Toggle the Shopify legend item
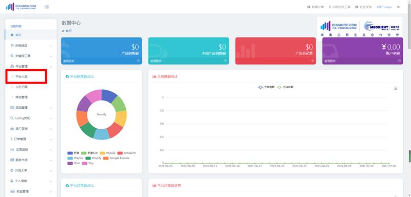 [x=93, y=158]
